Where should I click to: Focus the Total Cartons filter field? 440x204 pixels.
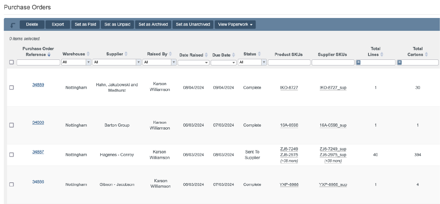(x=421, y=62)
